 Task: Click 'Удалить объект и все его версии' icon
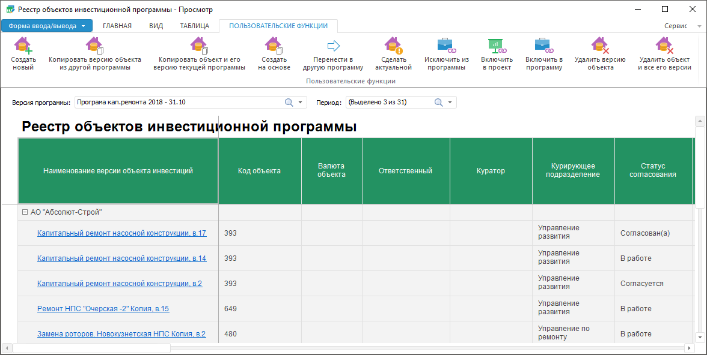tap(664, 46)
